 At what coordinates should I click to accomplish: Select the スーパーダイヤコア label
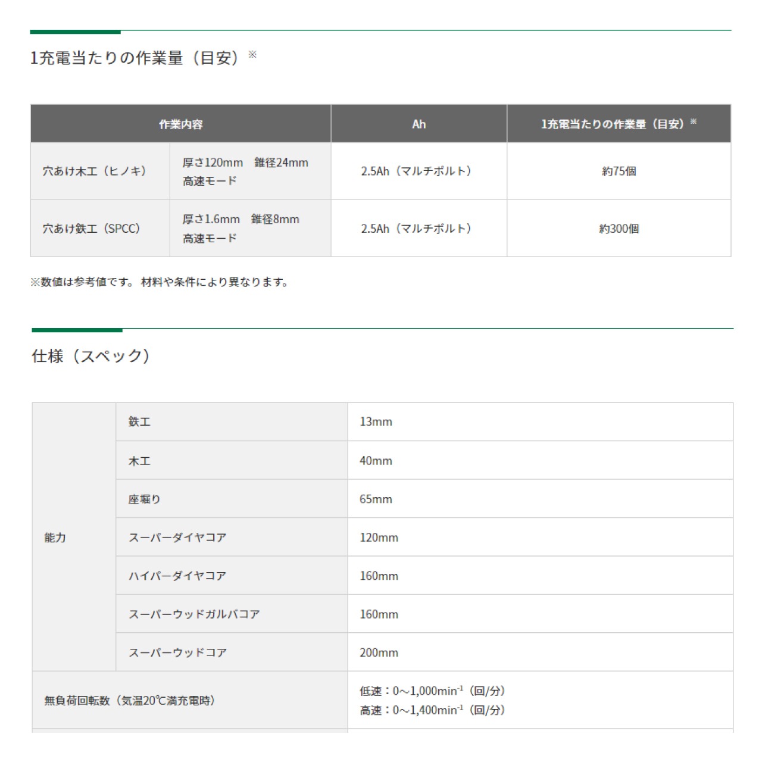(x=177, y=538)
